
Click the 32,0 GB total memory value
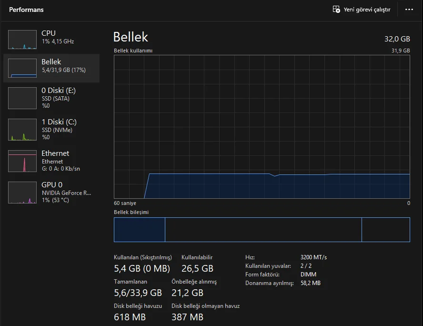point(397,39)
